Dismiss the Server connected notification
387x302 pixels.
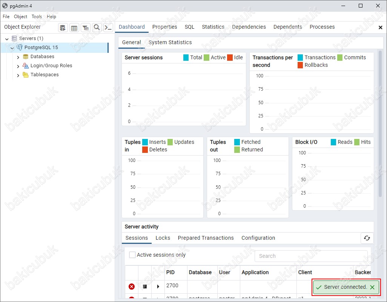(372, 287)
